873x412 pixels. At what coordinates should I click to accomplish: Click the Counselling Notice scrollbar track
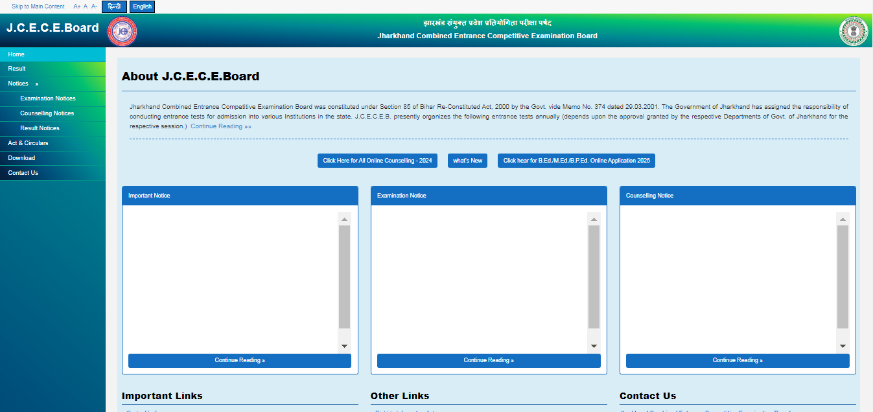[843, 279]
